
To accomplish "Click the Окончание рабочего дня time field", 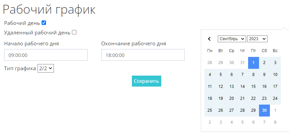I will (x=143, y=55).
